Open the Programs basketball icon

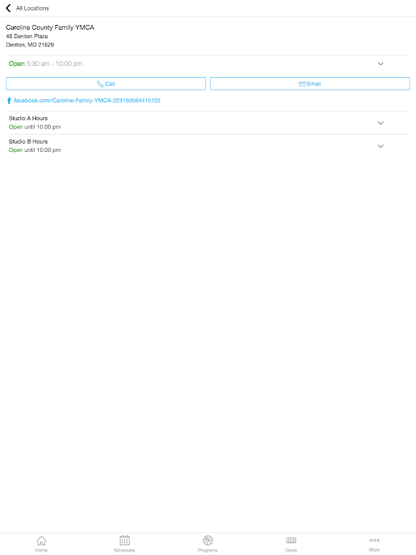click(208, 540)
